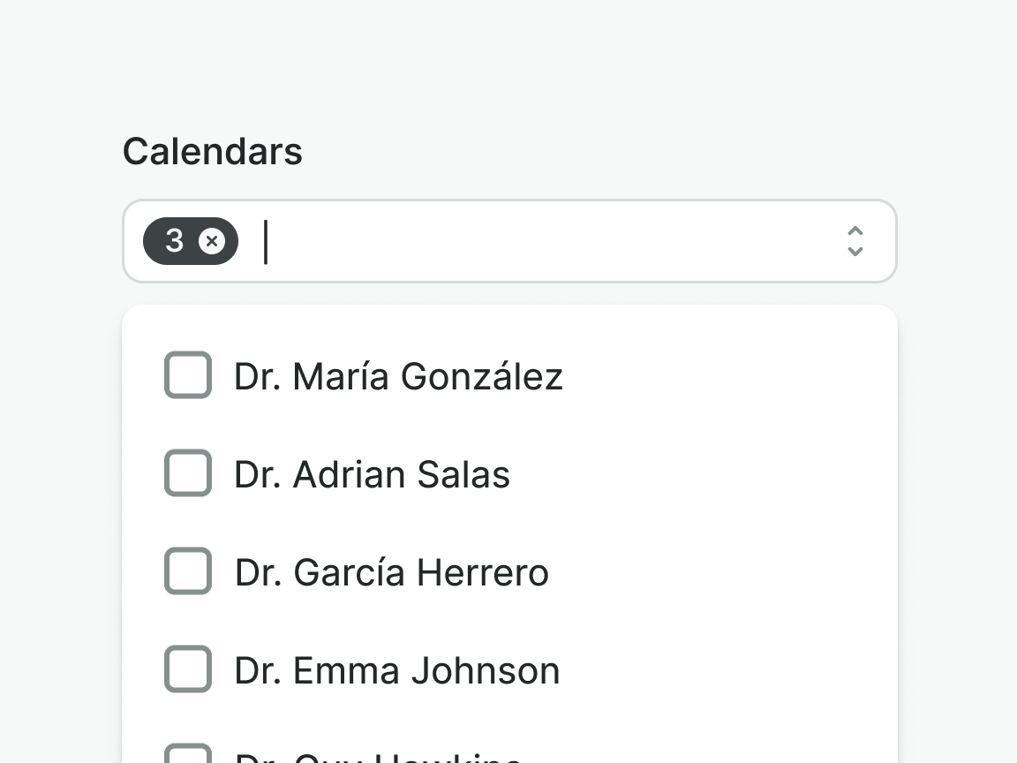The height and width of the screenshot is (763, 1017).
Task: Click blank row space right of Dr. Emma Johnson
Action: (724, 670)
